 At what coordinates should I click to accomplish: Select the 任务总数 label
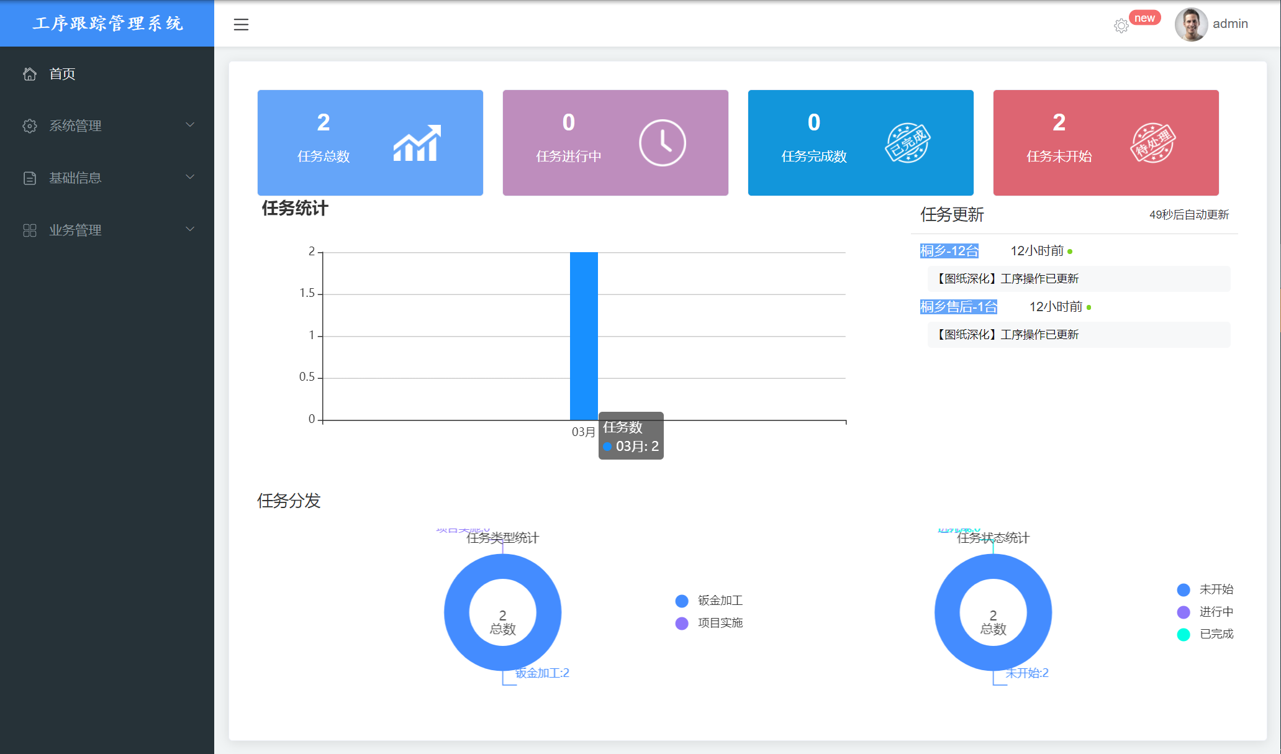click(x=324, y=157)
